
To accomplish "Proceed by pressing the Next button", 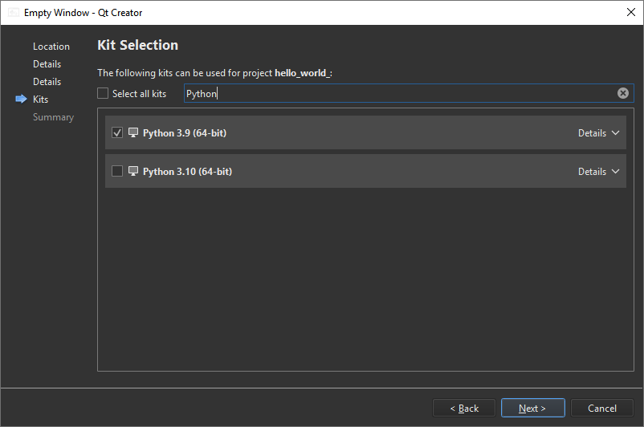I will point(532,408).
